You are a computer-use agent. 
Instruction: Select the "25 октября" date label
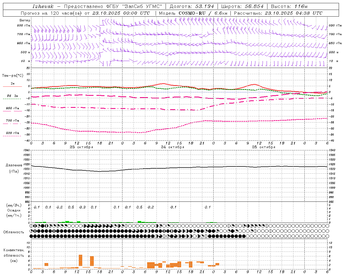coord(264,147)
